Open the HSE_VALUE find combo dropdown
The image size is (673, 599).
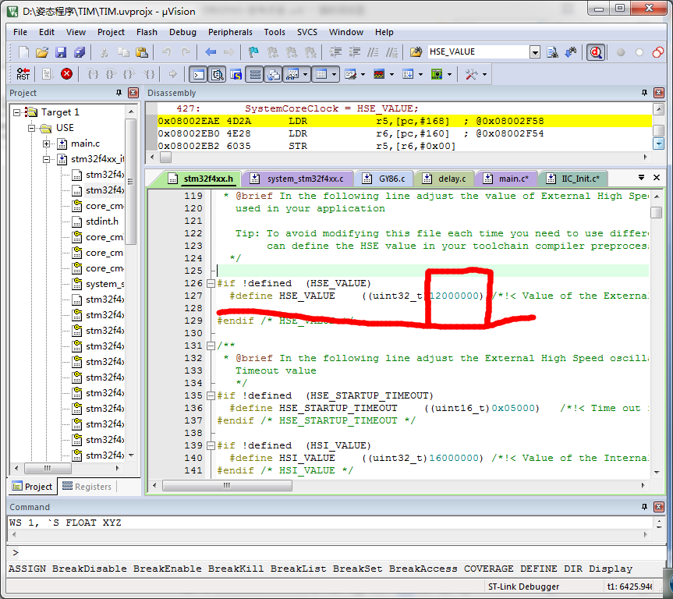coord(535,52)
